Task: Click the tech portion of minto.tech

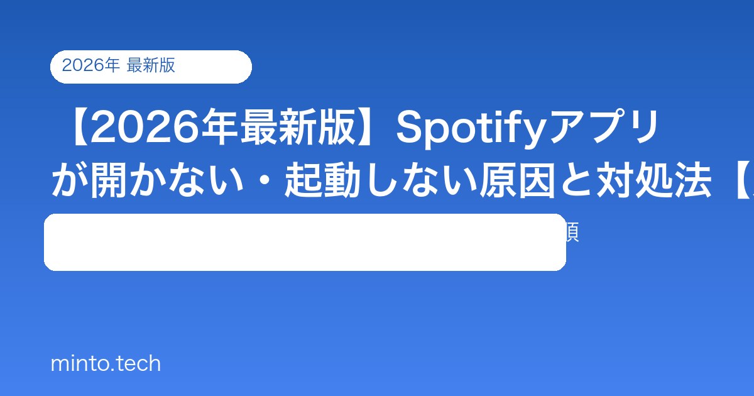Action: point(136,364)
